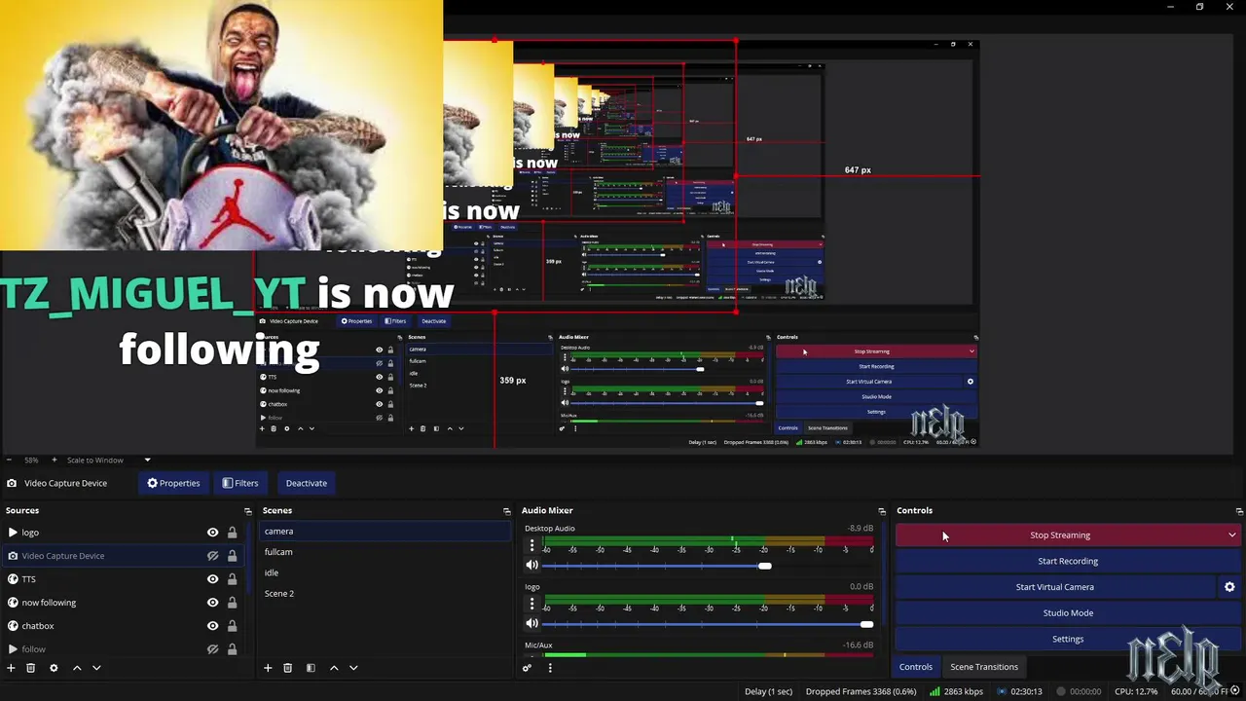Switch to Scene Transitions tab

coord(984,667)
